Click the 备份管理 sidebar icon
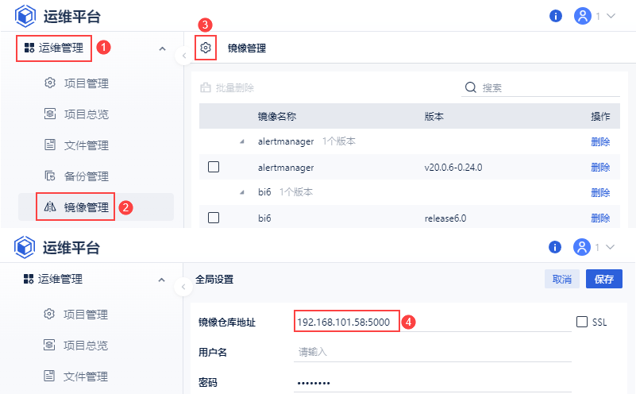Screen dimensions: 636x394 (x=49, y=176)
